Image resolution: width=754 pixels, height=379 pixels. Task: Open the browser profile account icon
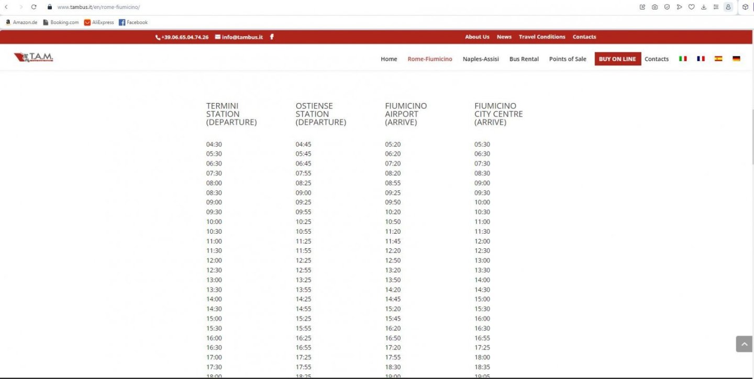tap(728, 7)
